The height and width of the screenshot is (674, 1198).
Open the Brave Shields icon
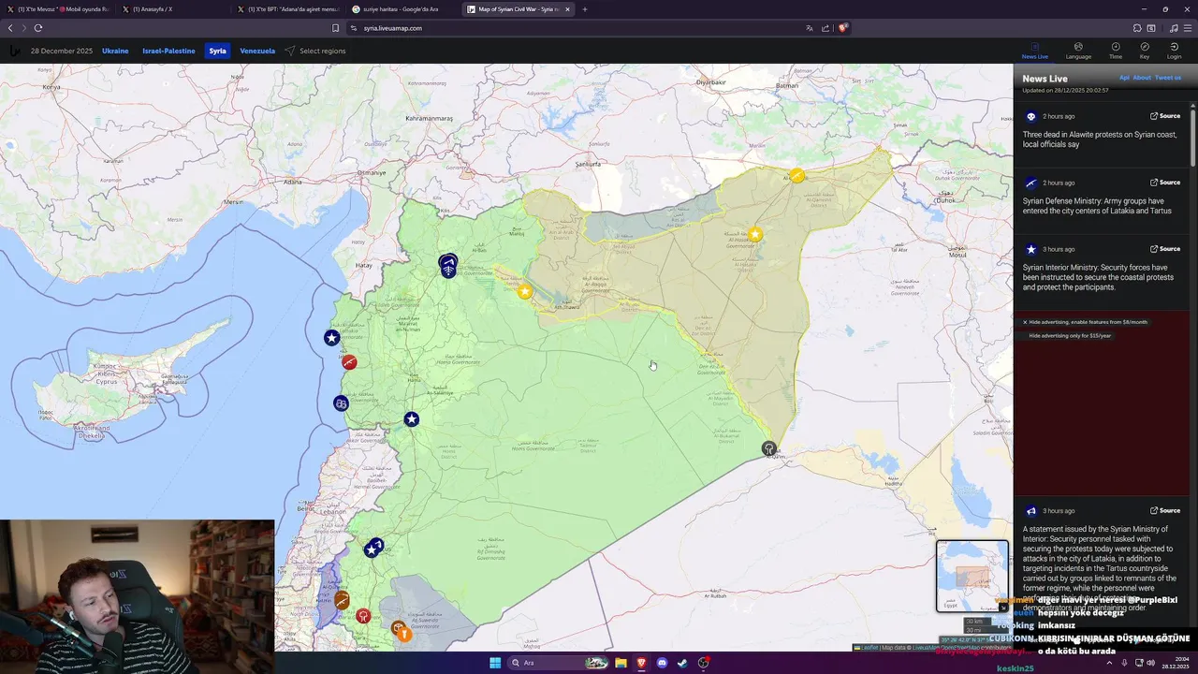(842, 28)
